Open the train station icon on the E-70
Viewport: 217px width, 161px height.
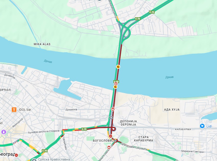pyautogui.click(x=111, y=118)
